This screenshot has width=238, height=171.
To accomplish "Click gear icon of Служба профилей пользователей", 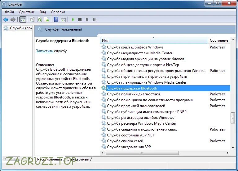I will pos(104,106).
